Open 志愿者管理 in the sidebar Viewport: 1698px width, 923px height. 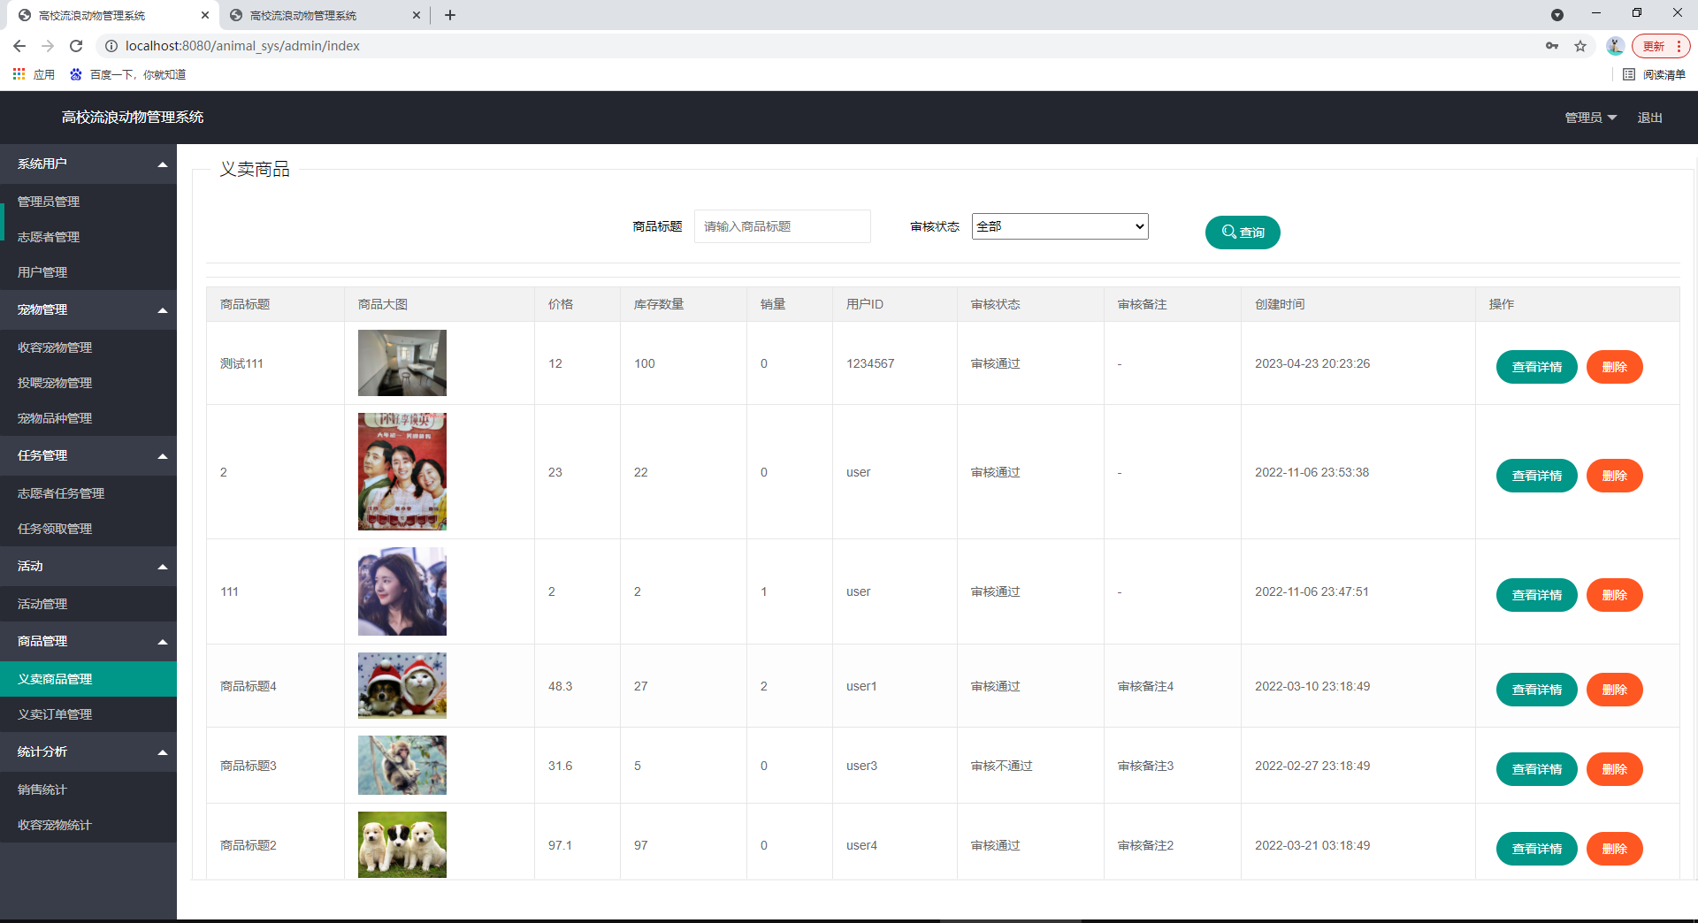[88, 237]
